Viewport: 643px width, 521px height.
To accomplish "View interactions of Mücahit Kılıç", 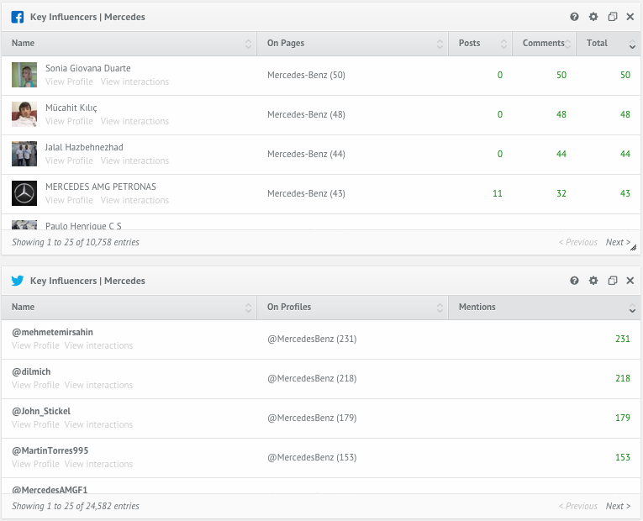I will pos(134,121).
